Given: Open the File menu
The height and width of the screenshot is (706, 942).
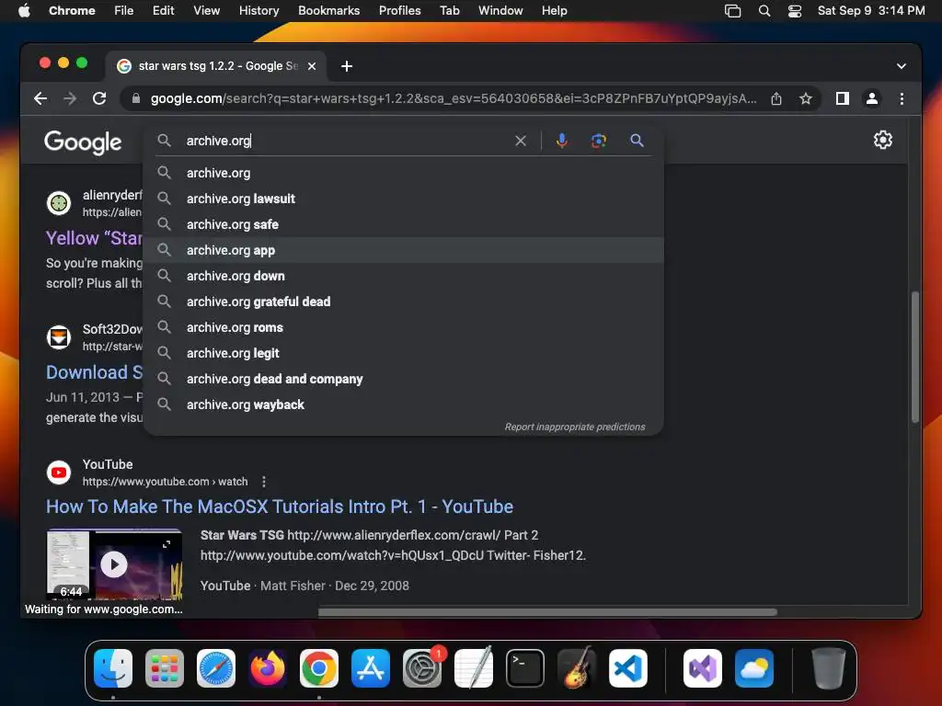Looking at the screenshot, I should pos(124,11).
